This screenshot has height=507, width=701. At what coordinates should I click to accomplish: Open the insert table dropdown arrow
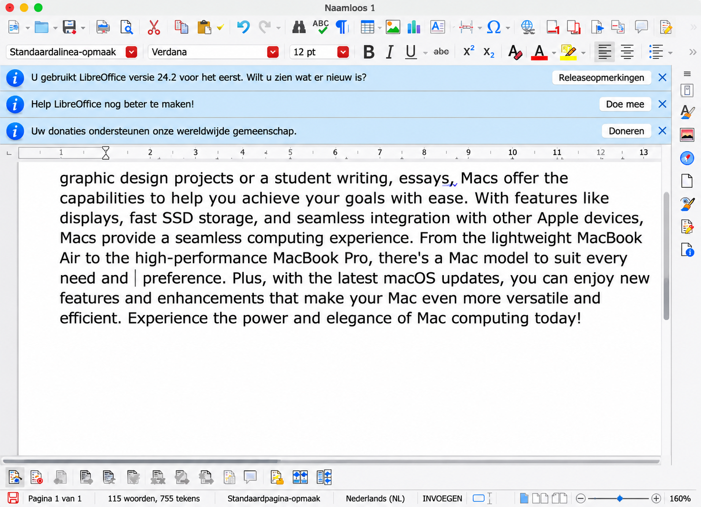pyautogui.click(x=380, y=28)
